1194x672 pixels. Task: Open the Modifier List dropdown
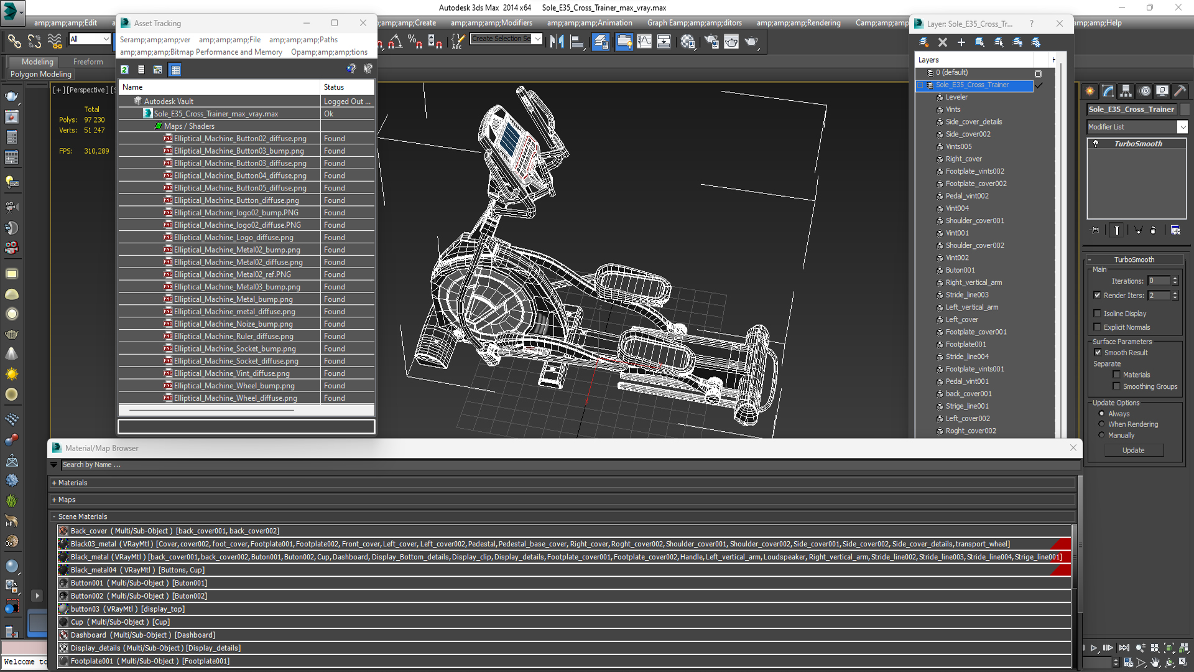[x=1182, y=127]
